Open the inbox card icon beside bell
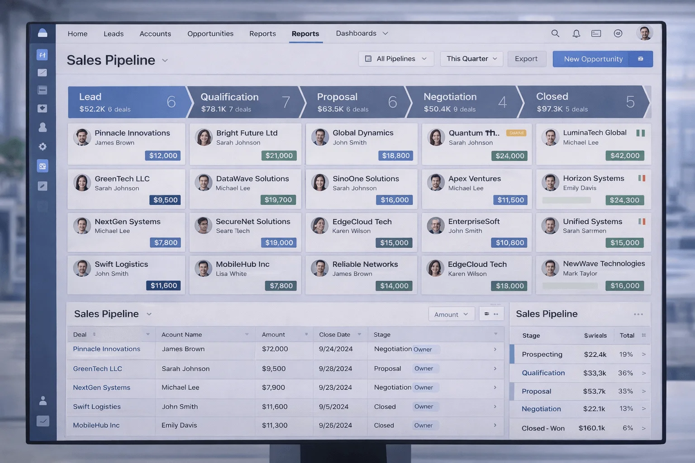The width and height of the screenshot is (695, 463). tap(596, 33)
